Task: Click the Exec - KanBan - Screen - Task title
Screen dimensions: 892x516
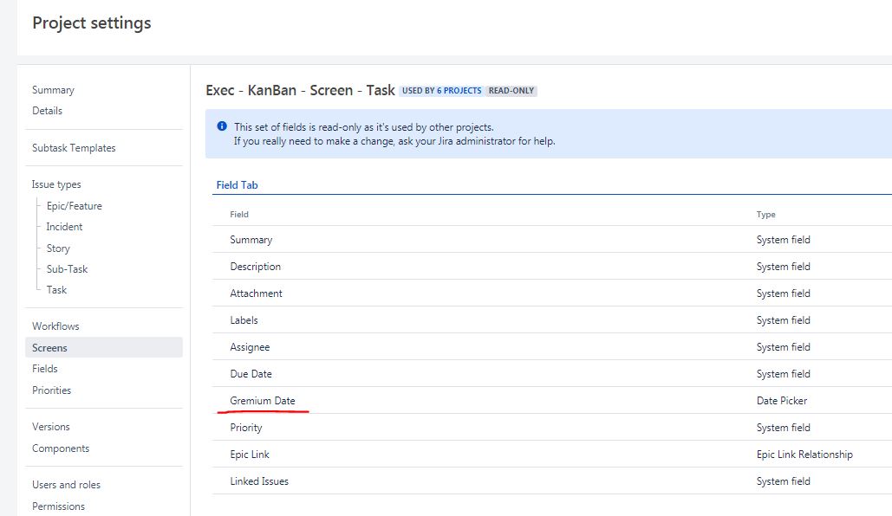Action: coord(300,90)
